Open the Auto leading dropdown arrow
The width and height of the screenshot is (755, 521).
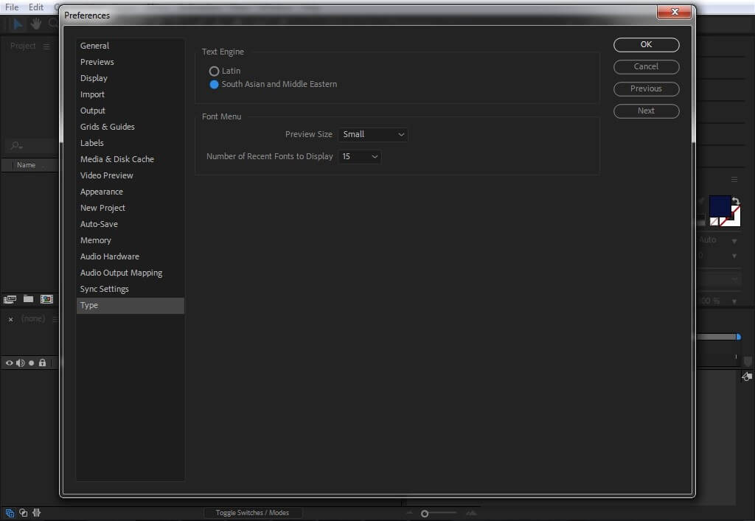coord(734,241)
